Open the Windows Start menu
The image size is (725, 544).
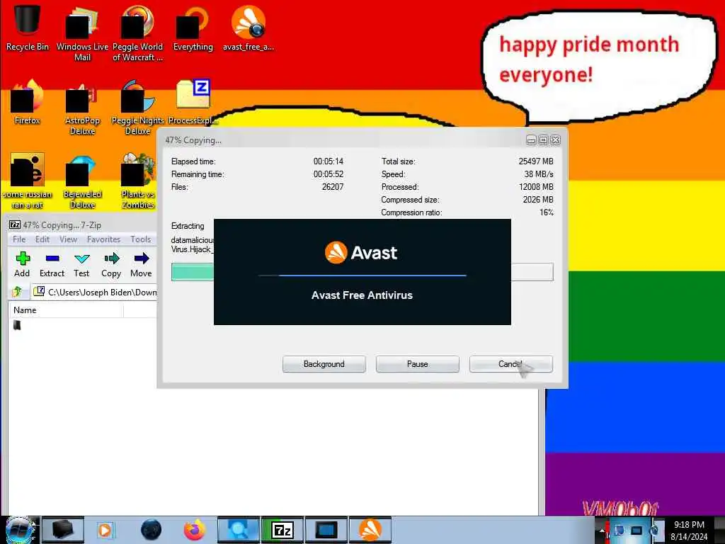point(20,530)
